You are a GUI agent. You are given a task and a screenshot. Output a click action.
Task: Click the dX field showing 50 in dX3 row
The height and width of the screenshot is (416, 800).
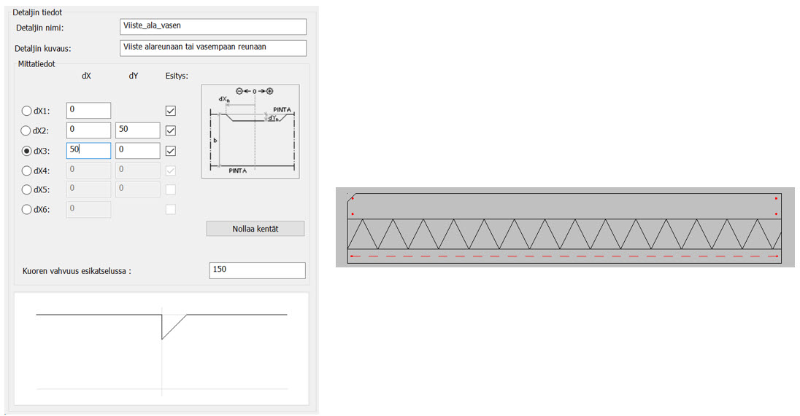tap(88, 151)
